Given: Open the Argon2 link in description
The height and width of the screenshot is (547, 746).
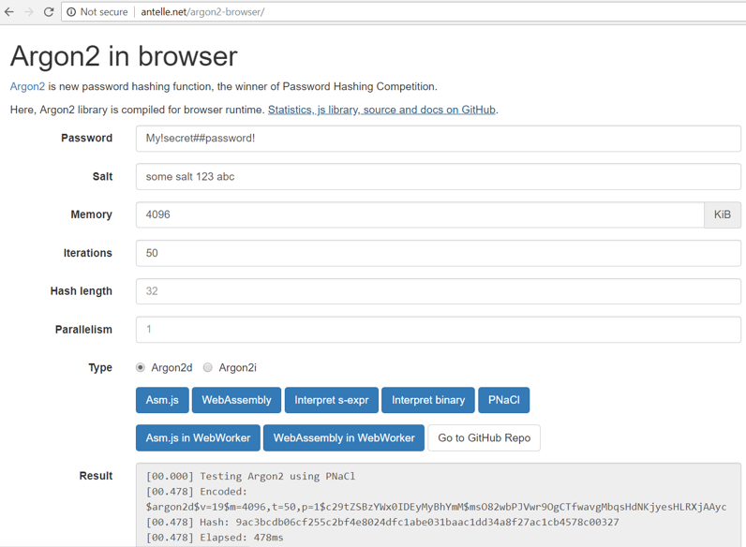Looking at the screenshot, I should coord(27,86).
